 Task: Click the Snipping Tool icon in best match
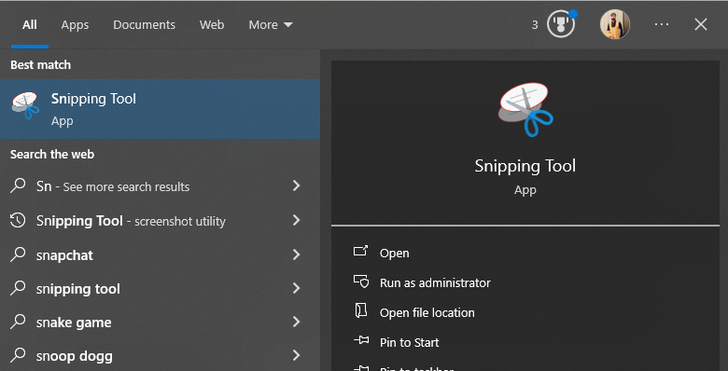point(25,105)
